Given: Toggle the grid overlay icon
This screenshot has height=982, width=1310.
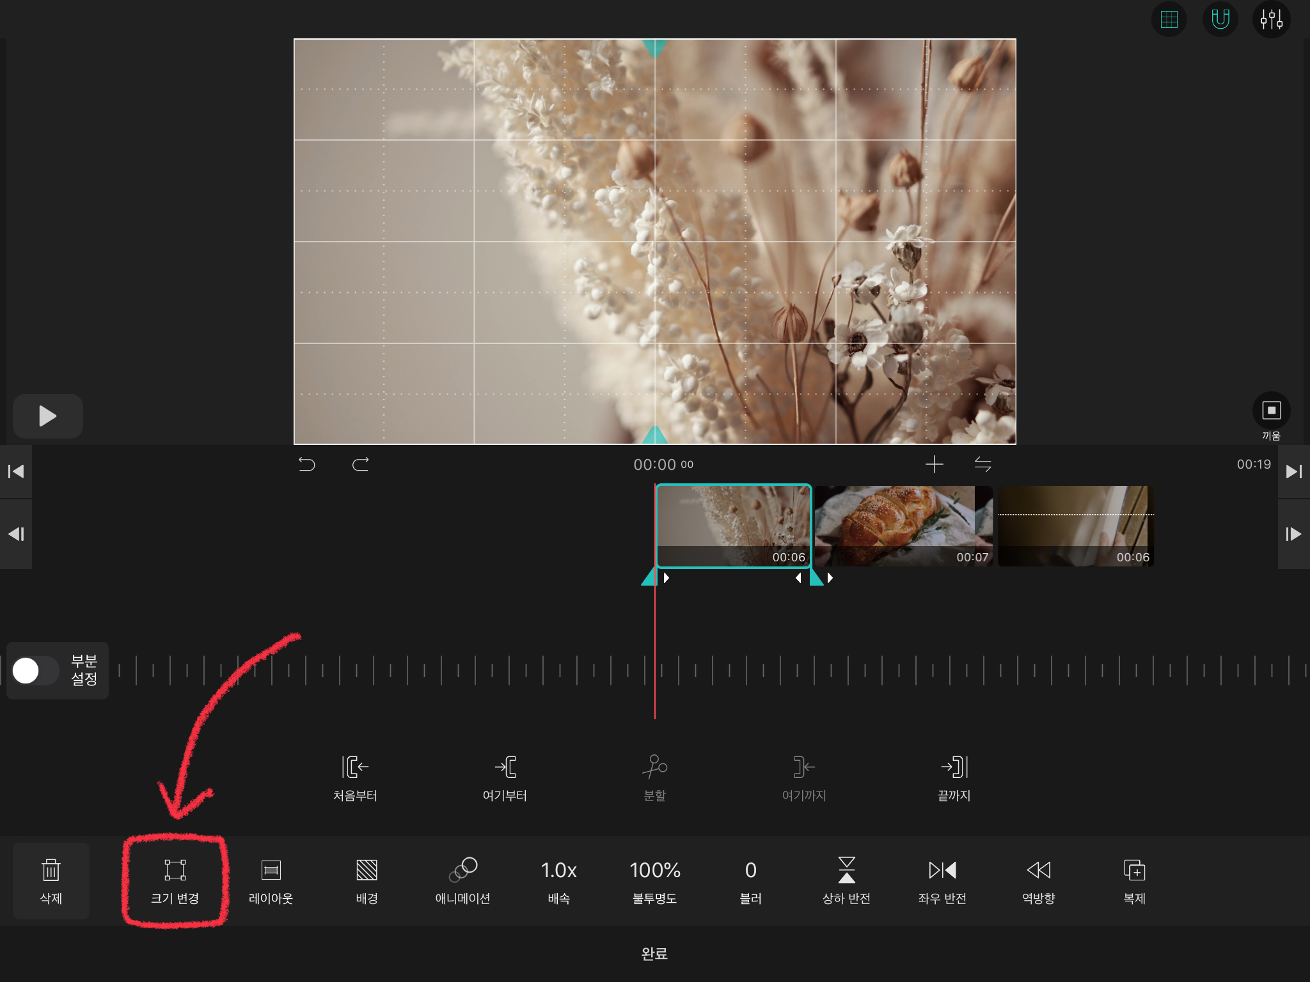Looking at the screenshot, I should tap(1169, 20).
